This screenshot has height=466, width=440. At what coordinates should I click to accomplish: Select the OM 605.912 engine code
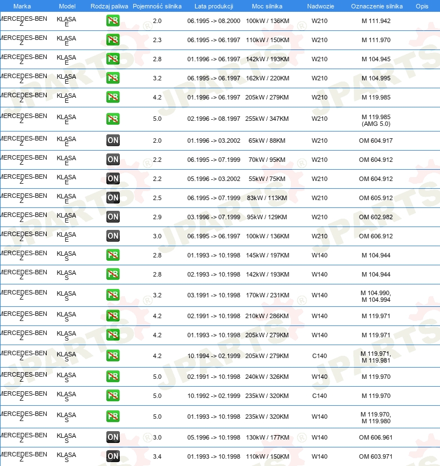tap(376, 198)
